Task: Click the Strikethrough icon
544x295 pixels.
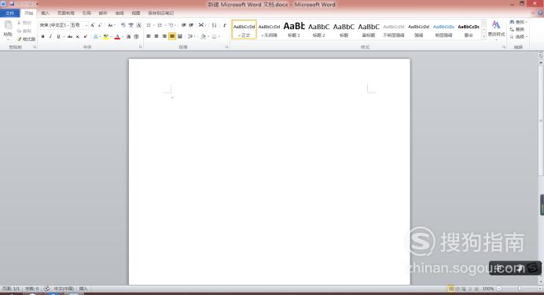Action: tap(70, 36)
